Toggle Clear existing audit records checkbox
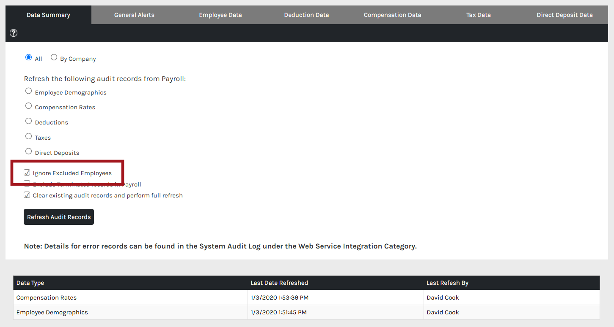 (27, 195)
